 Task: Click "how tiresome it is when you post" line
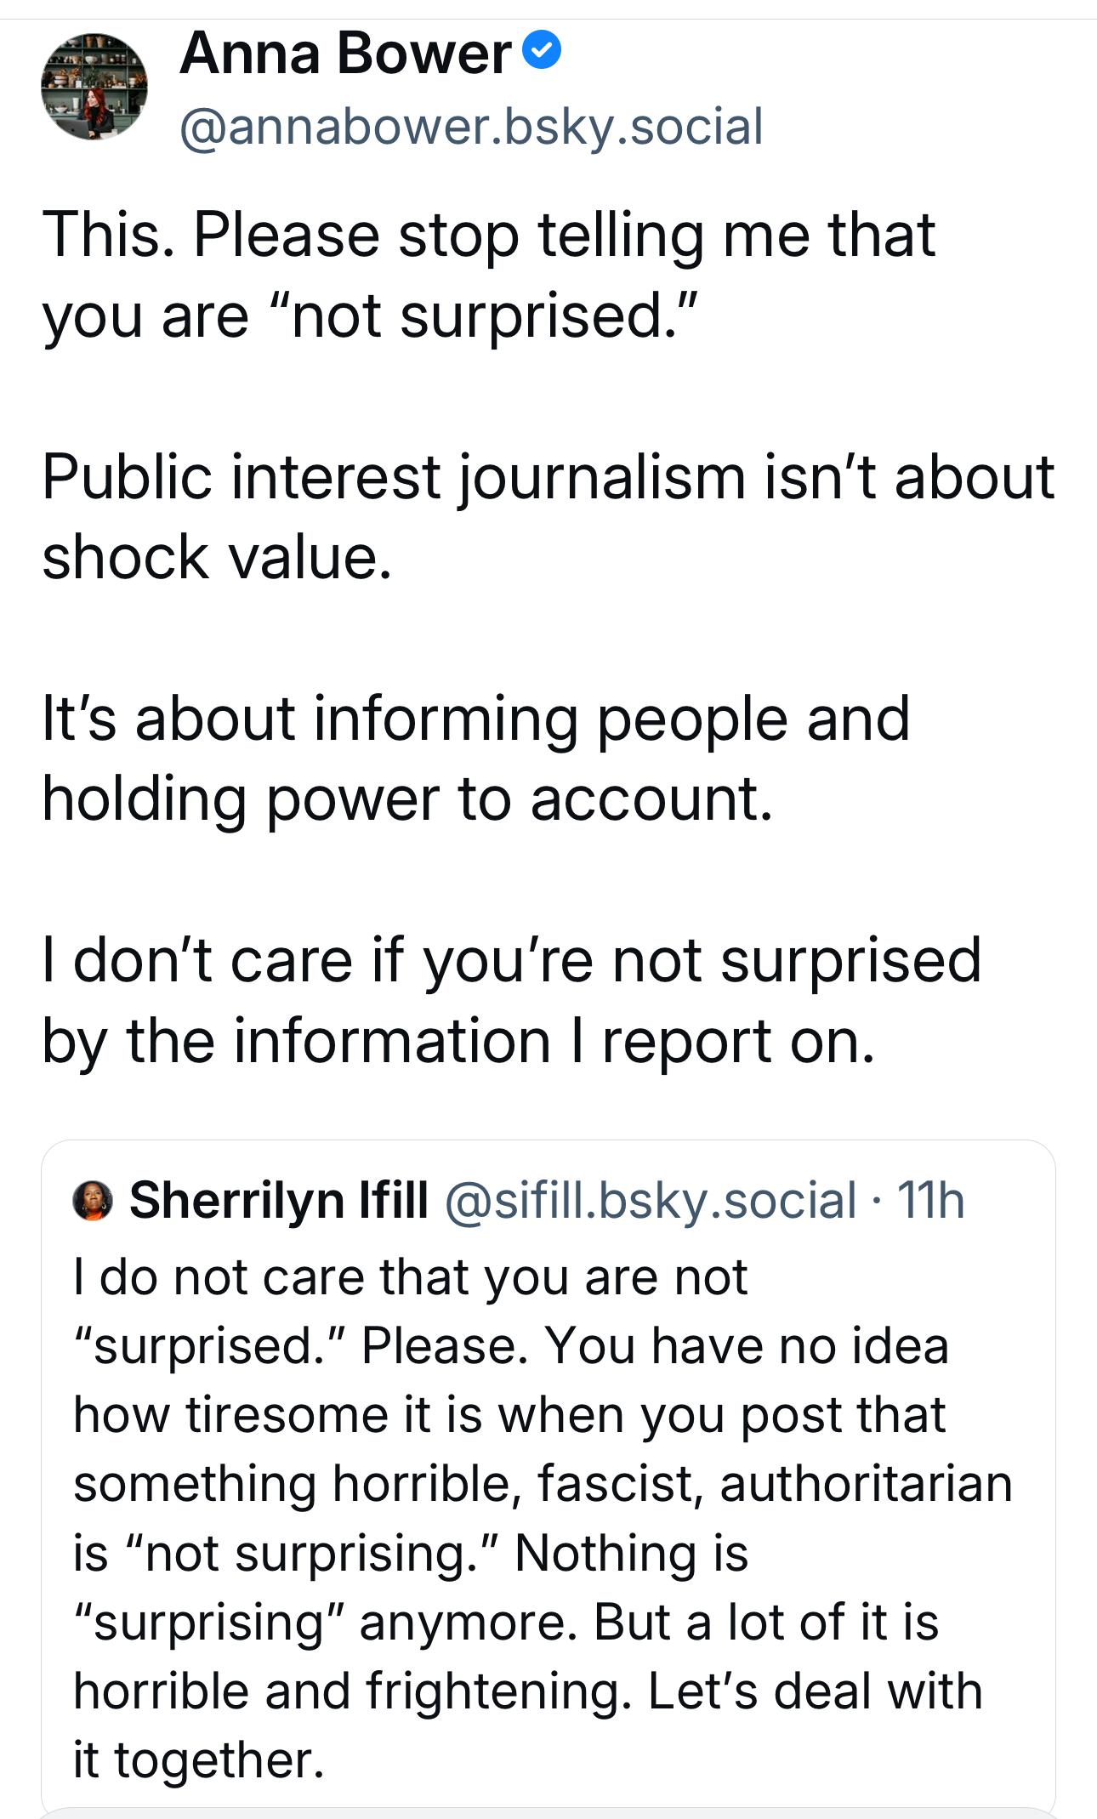(509, 1415)
